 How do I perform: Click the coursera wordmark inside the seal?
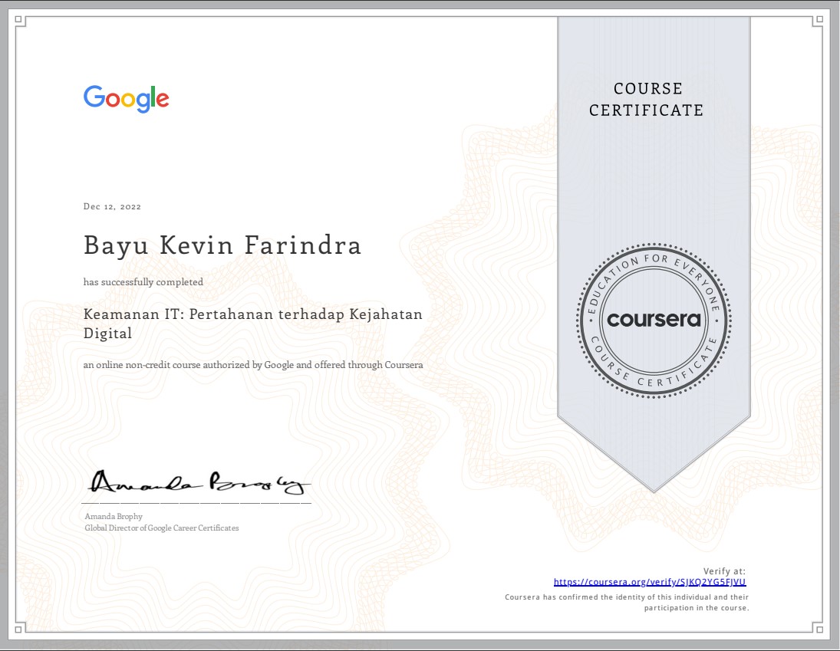[654, 320]
